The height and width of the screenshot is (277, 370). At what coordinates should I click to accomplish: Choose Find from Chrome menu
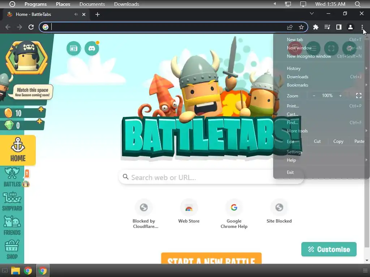click(321, 123)
